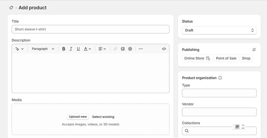The height and width of the screenshot is (138, 267).
Task: Click the Title input field
Action: coord(90,29)
